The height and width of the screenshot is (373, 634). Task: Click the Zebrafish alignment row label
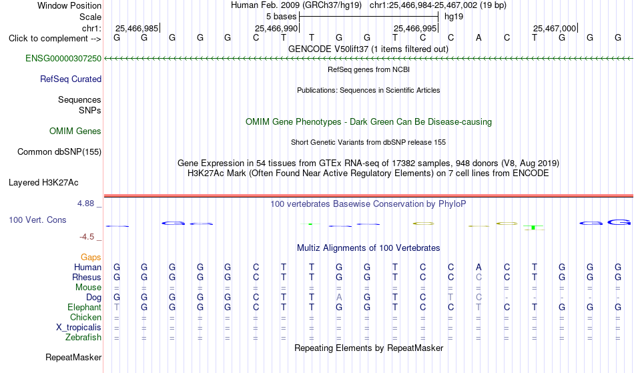(x=83, y=338)
